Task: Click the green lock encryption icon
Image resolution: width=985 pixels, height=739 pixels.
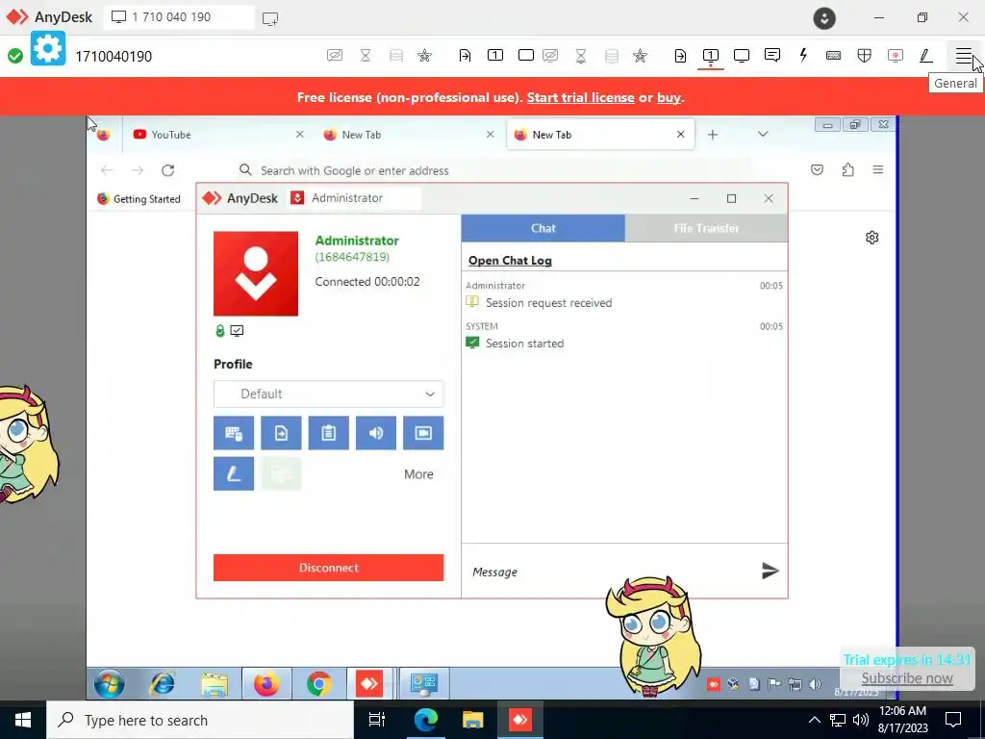Action: pos(220,331)
